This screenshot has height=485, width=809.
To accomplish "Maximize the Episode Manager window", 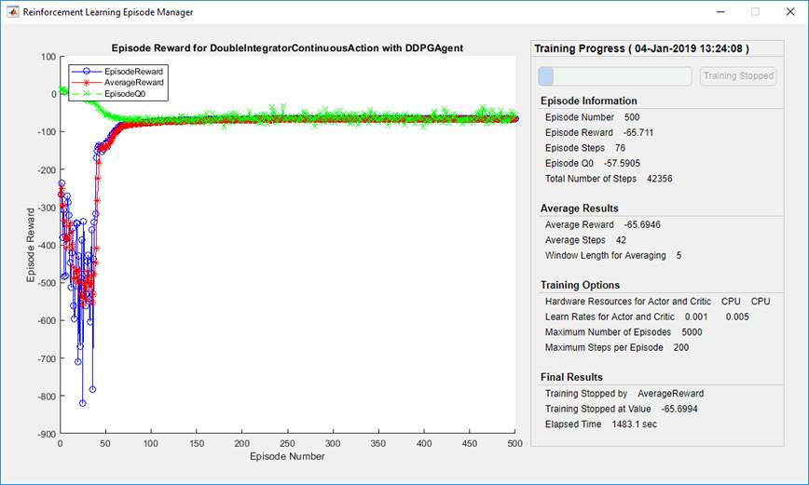I will [755, 12].
